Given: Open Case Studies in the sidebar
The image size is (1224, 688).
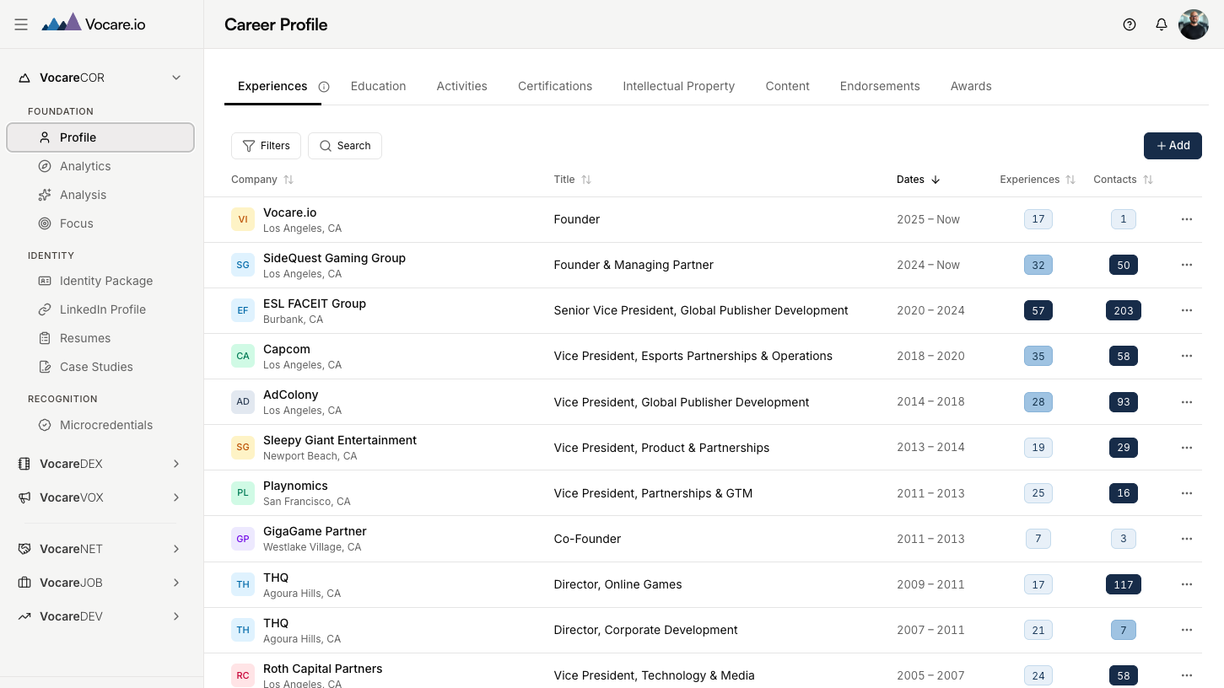Looking at the screenshot, I should point(100,367).
